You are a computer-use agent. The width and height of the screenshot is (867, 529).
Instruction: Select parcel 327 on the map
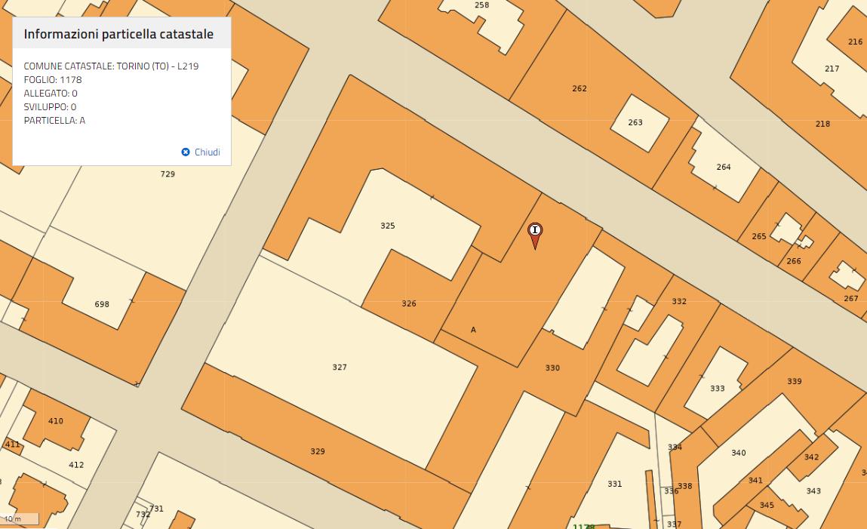(x=340, y=368)
